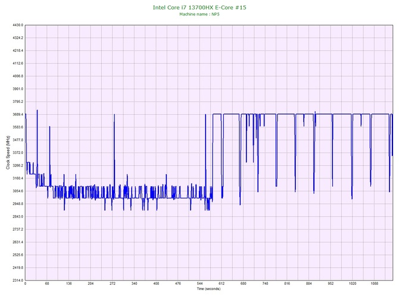Screen dimensions: 399x299
Task: Click the y-axis value 3689.4
Action: click(x=18, y=115)
